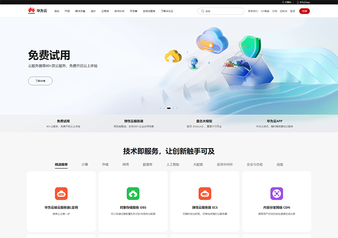This screenshot has width=338, height=238.
Task: Click the purple 内容分发网络 CDN icon
Action: pos(277,193)
